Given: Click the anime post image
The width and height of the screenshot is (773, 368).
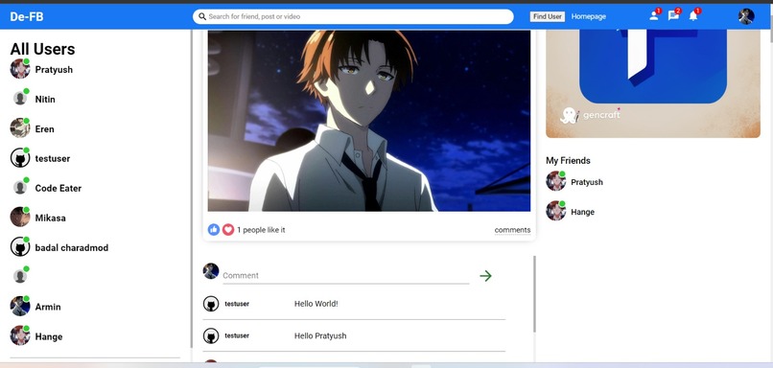Looking at the screenshot, I should tap(368, 121).
